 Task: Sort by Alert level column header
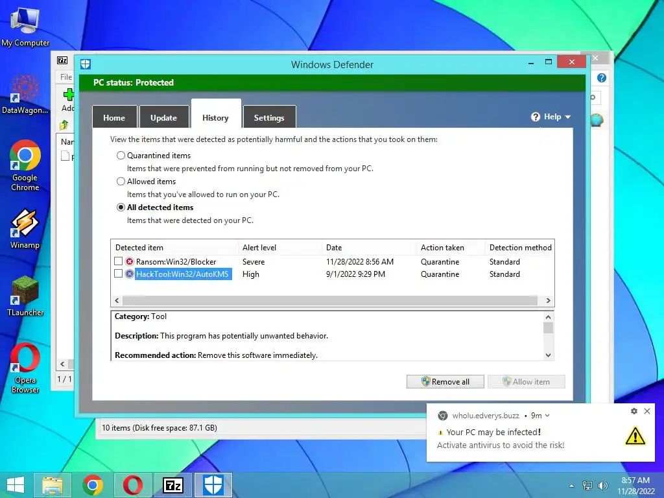[x=279, y=247]
